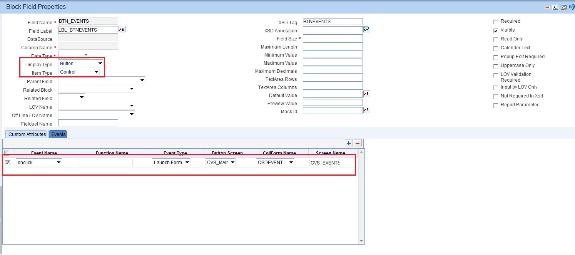This screenshot has width=575, height=255.
Task: Click the XSD Tag input field
Action: tap(333, 22)
